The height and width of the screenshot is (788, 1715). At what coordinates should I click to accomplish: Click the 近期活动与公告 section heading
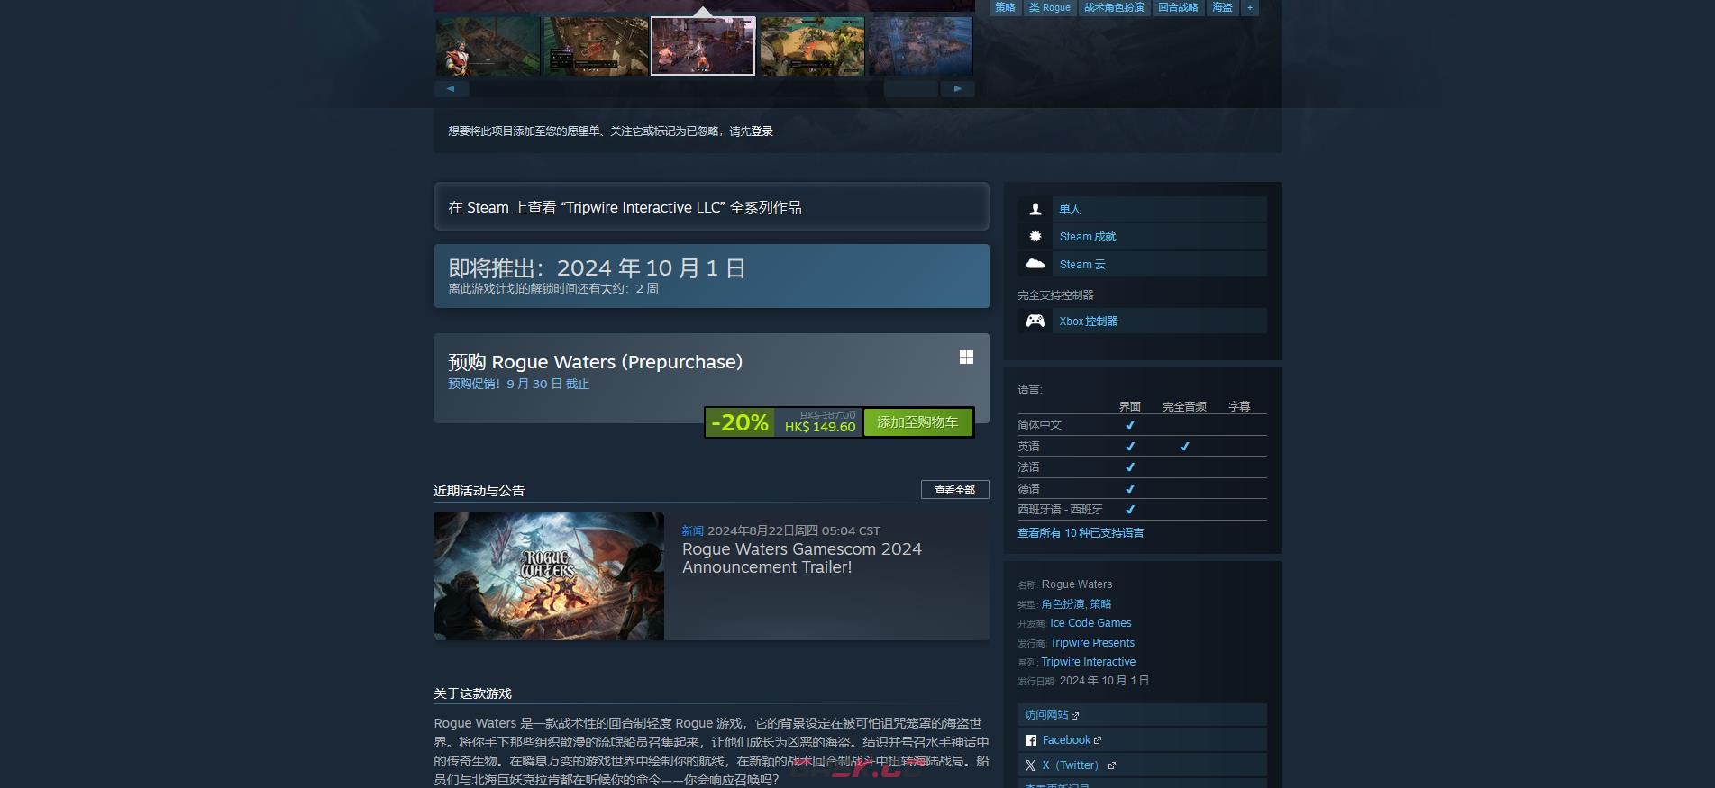coord(479,491)
